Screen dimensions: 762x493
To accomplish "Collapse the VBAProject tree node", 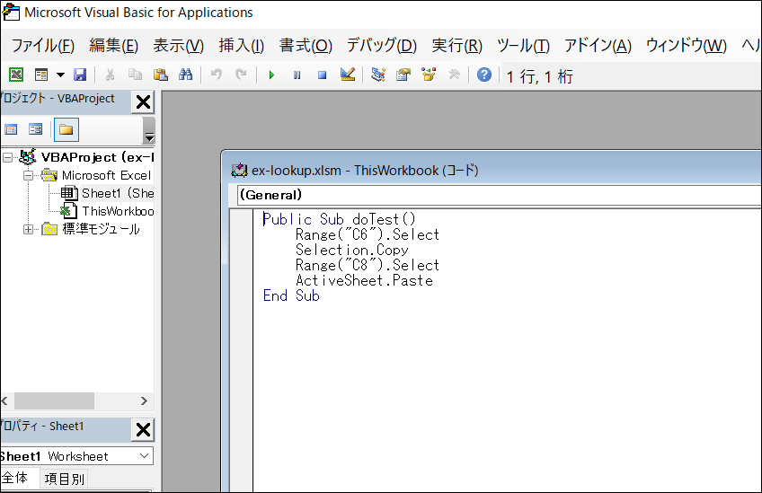I will click(7, 157).
